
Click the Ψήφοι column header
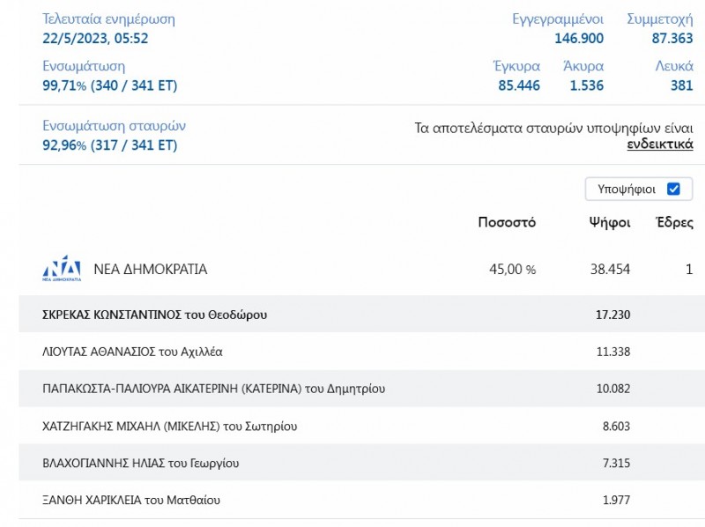tap(610, 223)
